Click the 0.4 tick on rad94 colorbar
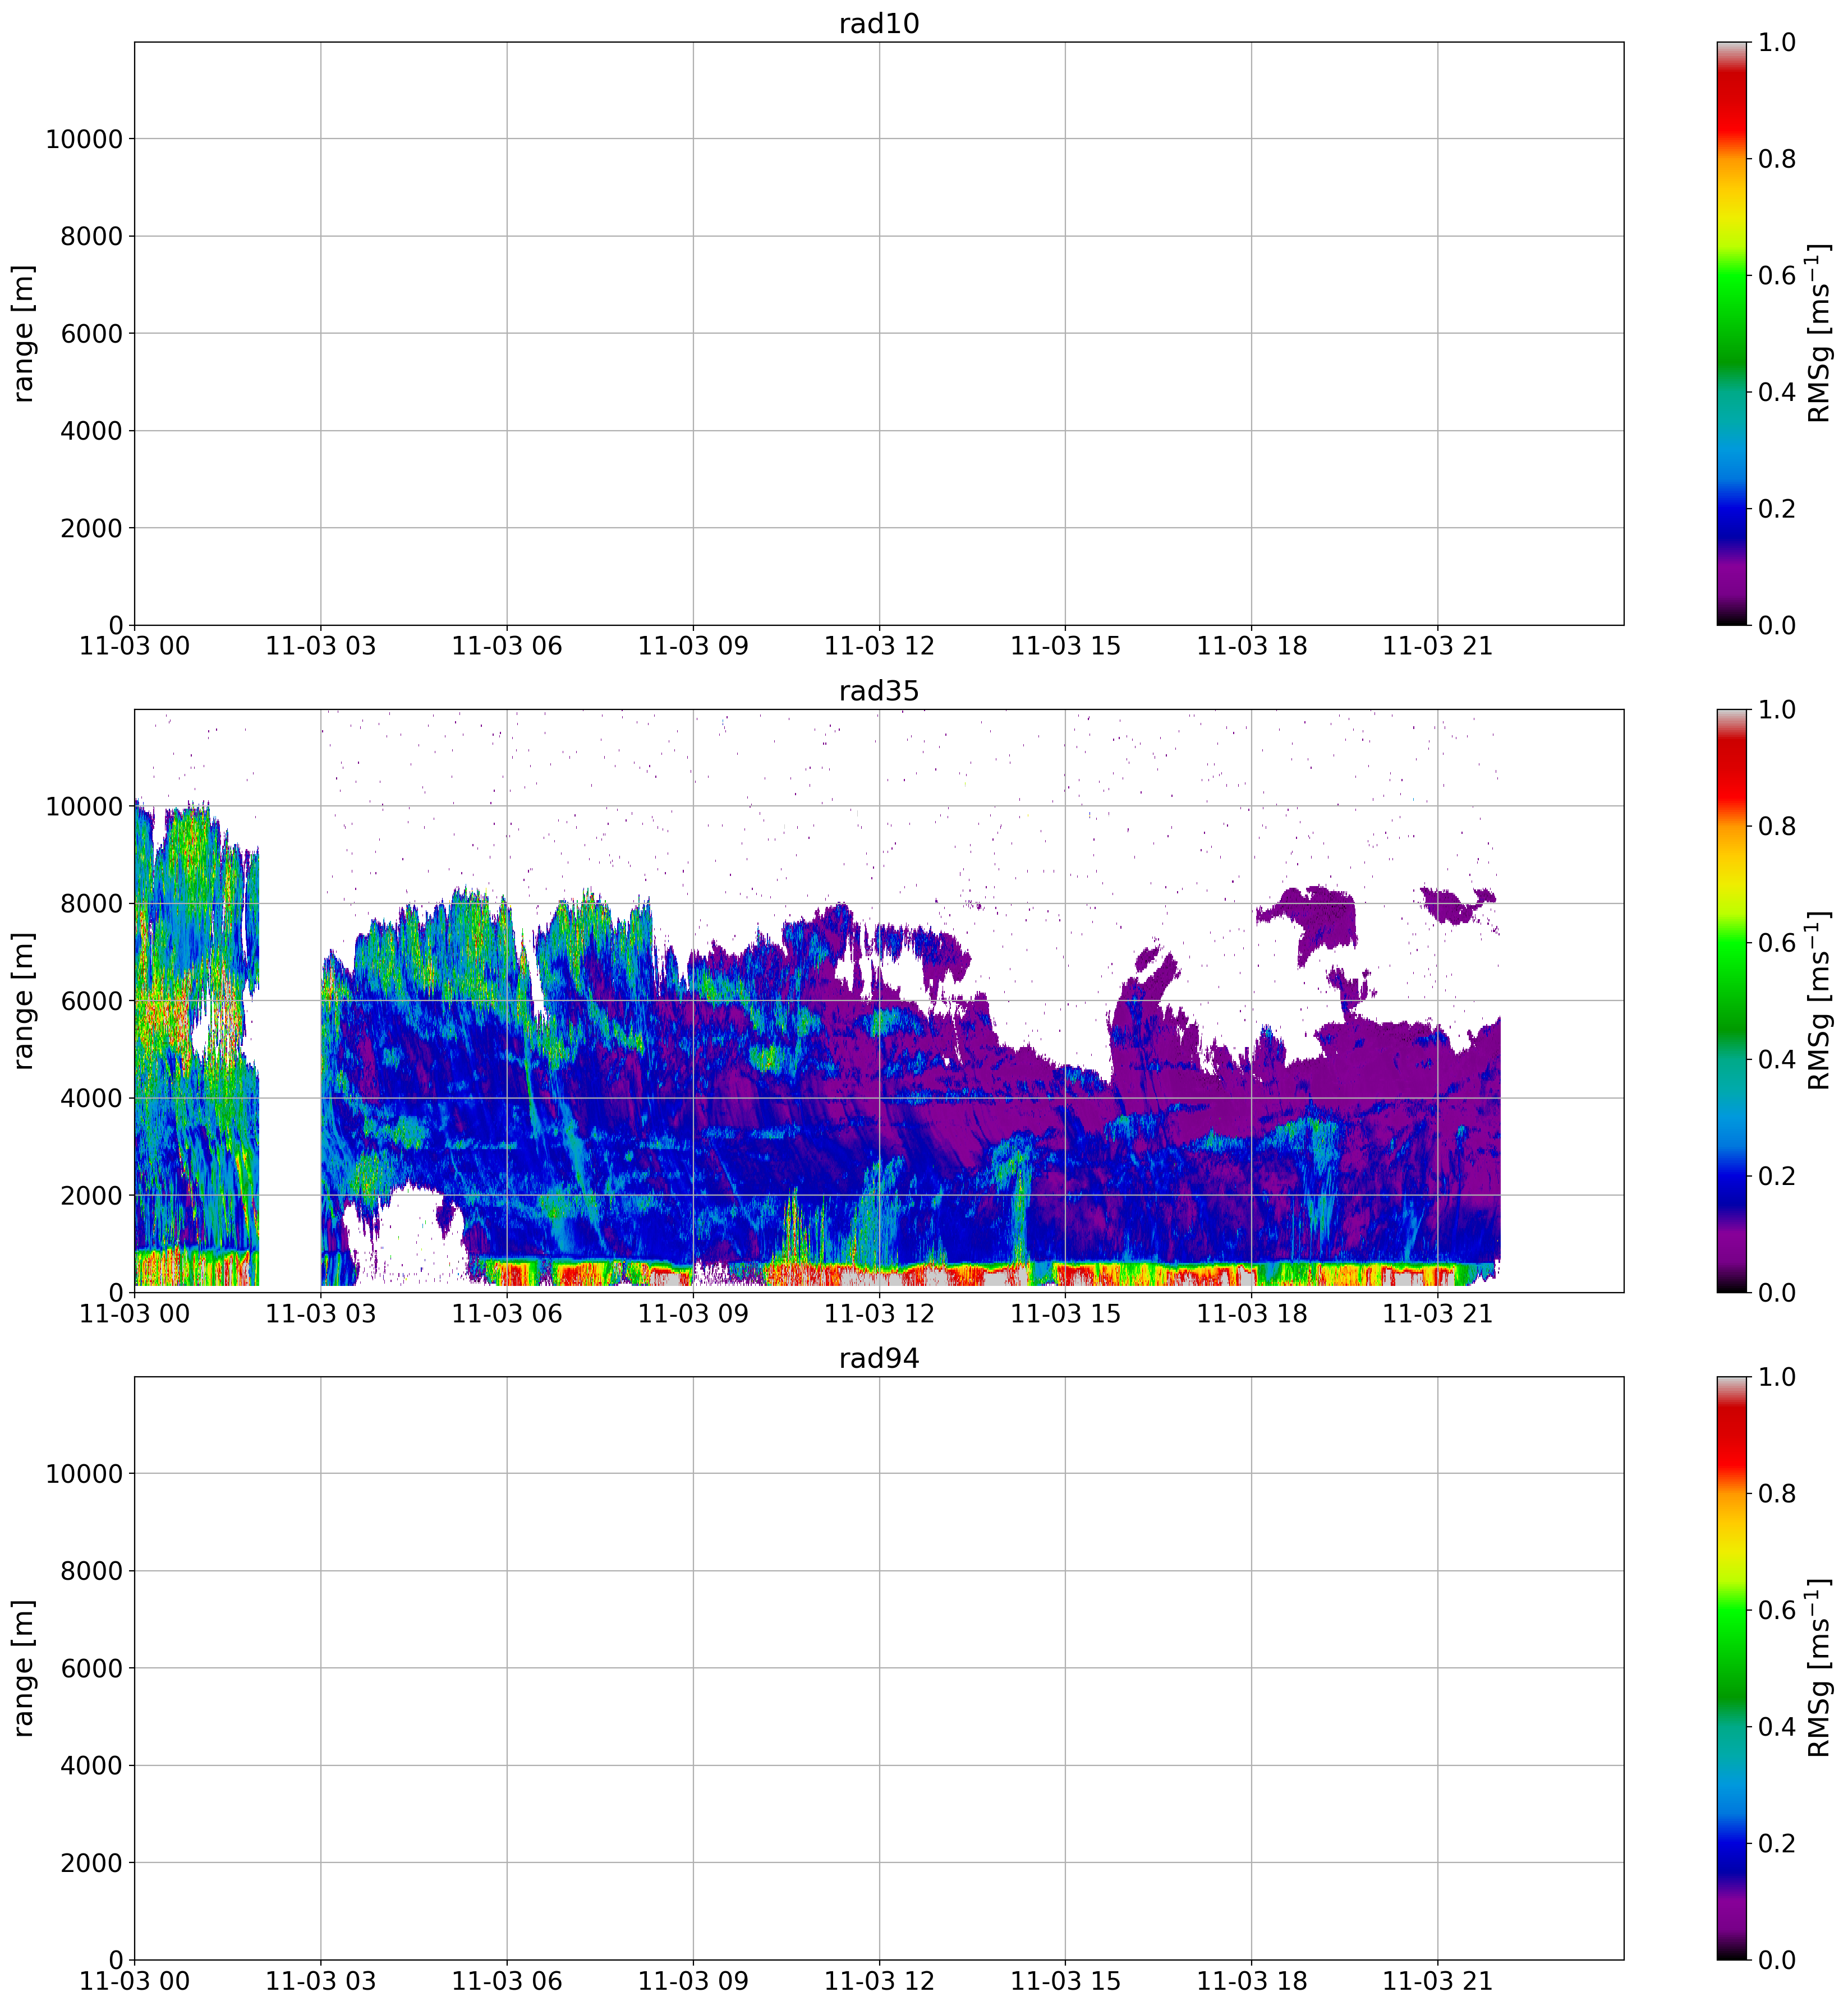The height and width of the screenshot is (2006, 1848). (1776, 1726)
